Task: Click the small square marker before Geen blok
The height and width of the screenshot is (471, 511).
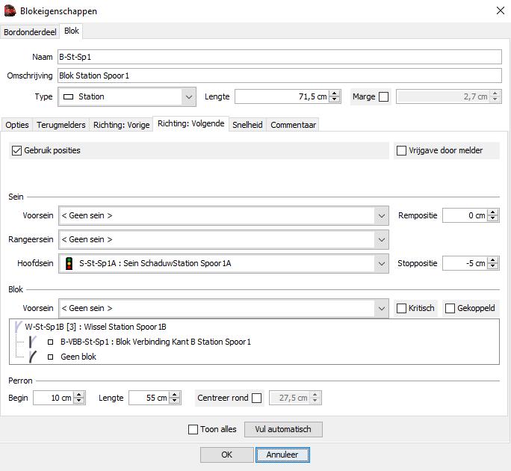Action: 50,357
